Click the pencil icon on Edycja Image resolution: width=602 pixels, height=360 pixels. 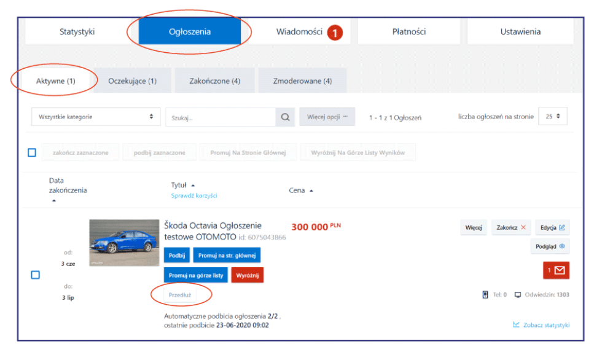(562, 227)
